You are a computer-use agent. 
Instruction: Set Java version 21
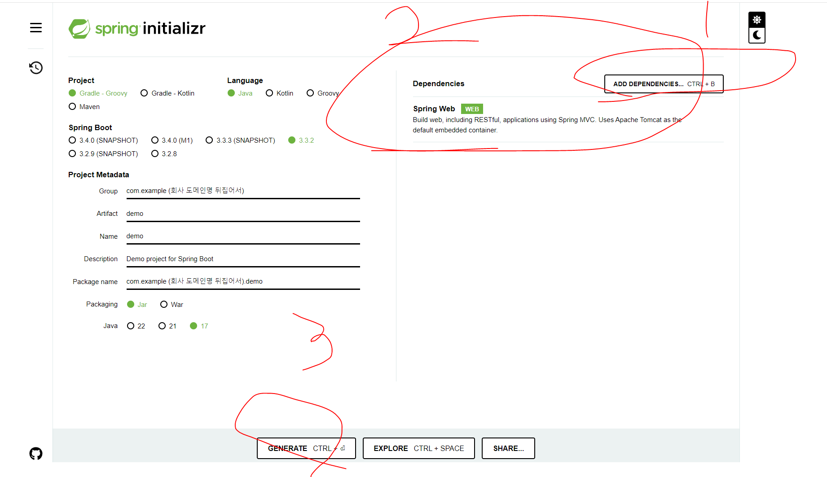pyautogui.click(x=167, y=326)
